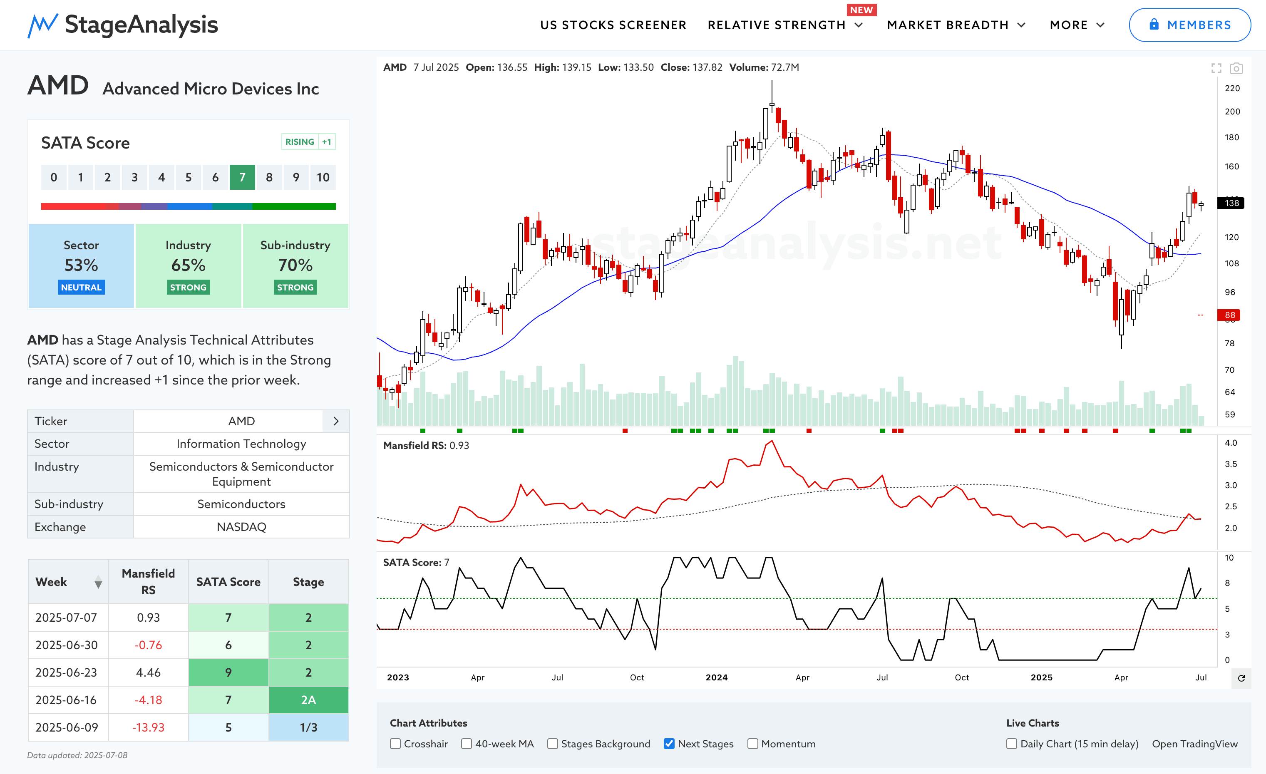Image resolution: width=1266 pixels, height=774 pixels.
Task: Click Mansfield RS value -13.93
Action: 149,727
